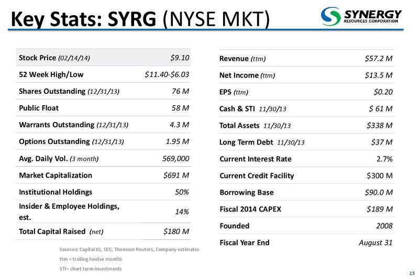Viewport: 419px width, 279px height.
Task: Click the CAPEX value $189 M
Action: (380, 209)
